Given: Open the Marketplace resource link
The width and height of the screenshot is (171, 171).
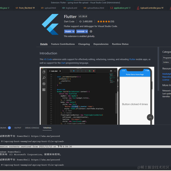Looking at the screenshot, I should (167, 74).
